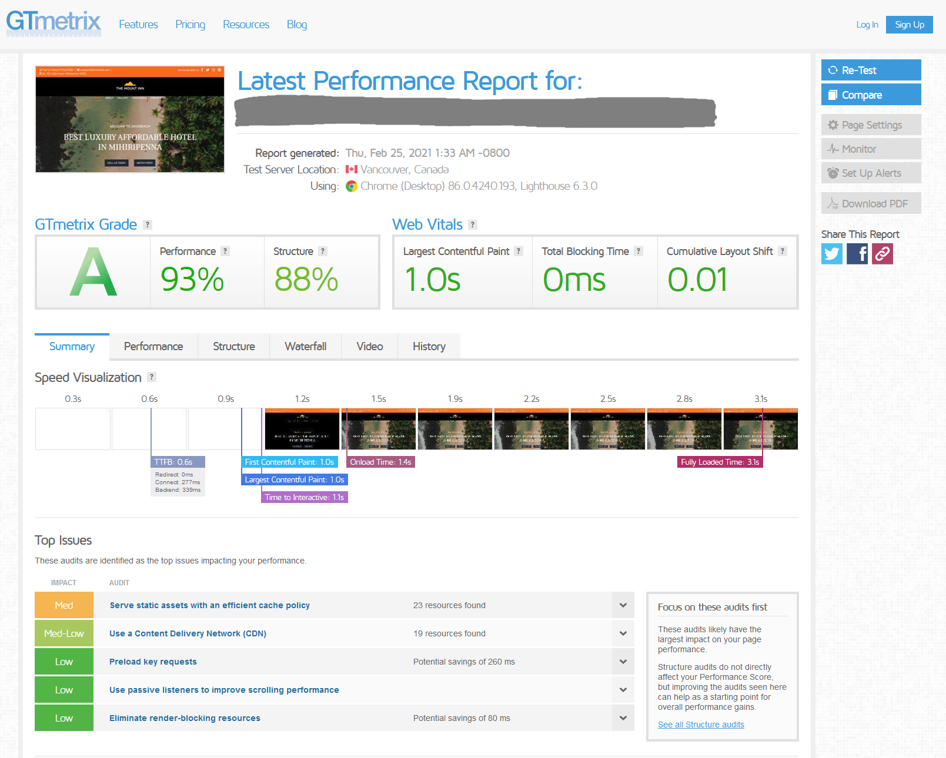The width and height of the screenshot is (946, 758).
Task: Expand the Content Delivery Network audit
Action: click(623, 633)
